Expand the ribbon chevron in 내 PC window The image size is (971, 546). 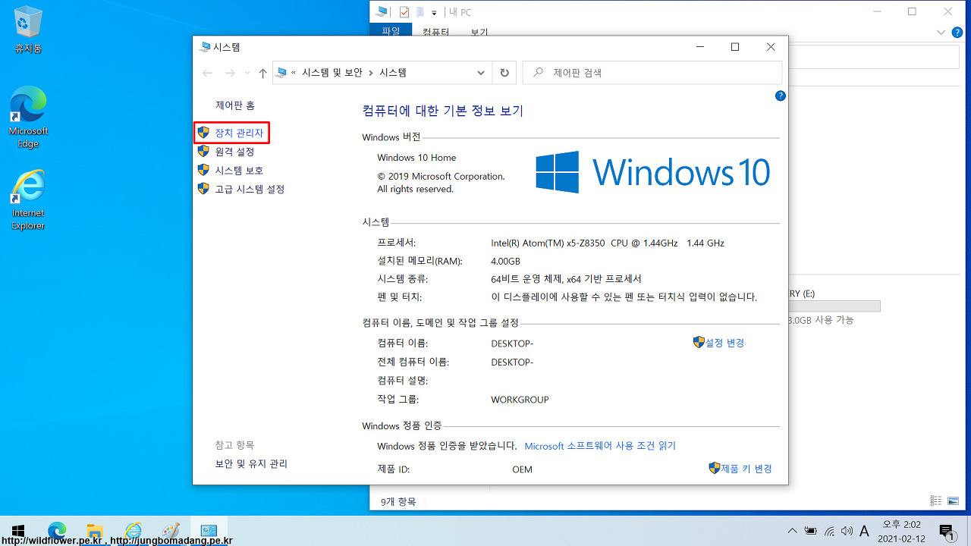(x=941, y=33)
